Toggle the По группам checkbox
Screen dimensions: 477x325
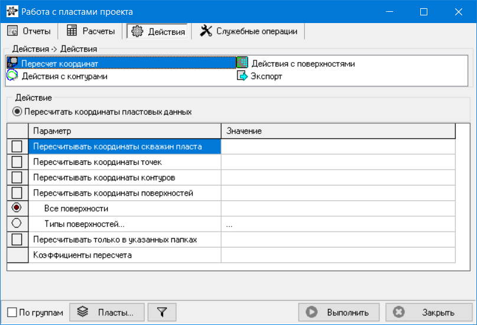point(12,312)
